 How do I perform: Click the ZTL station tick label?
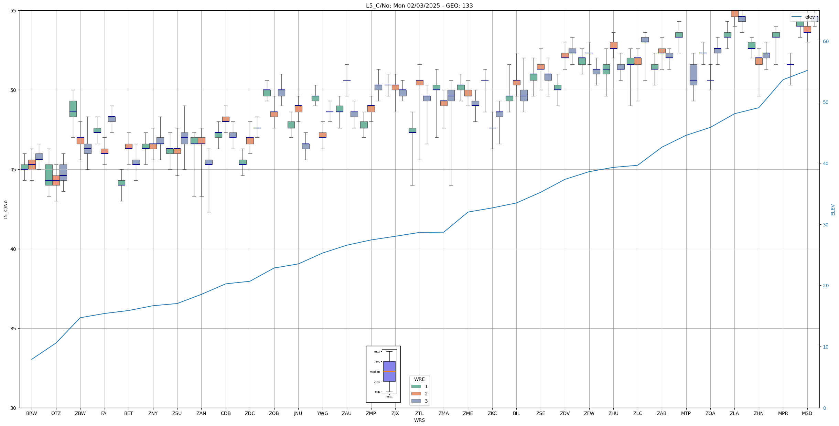419,414
